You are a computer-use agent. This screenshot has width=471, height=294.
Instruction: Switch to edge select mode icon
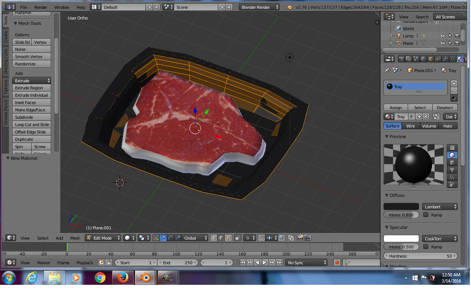point(221,238)
